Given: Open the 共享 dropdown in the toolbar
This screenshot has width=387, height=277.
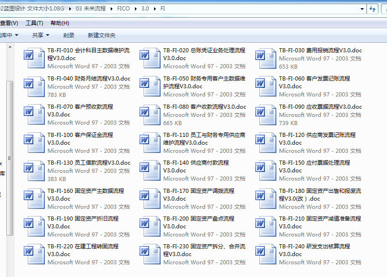Looking at the screenshot, I should click(x=41, y=35).
